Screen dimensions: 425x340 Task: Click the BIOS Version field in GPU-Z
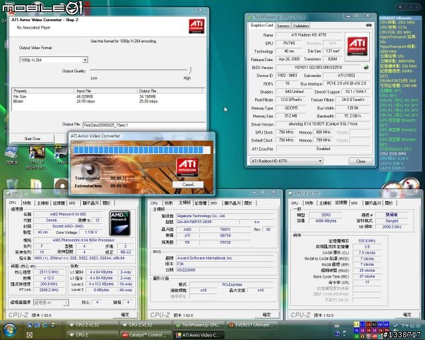(318, 68)
